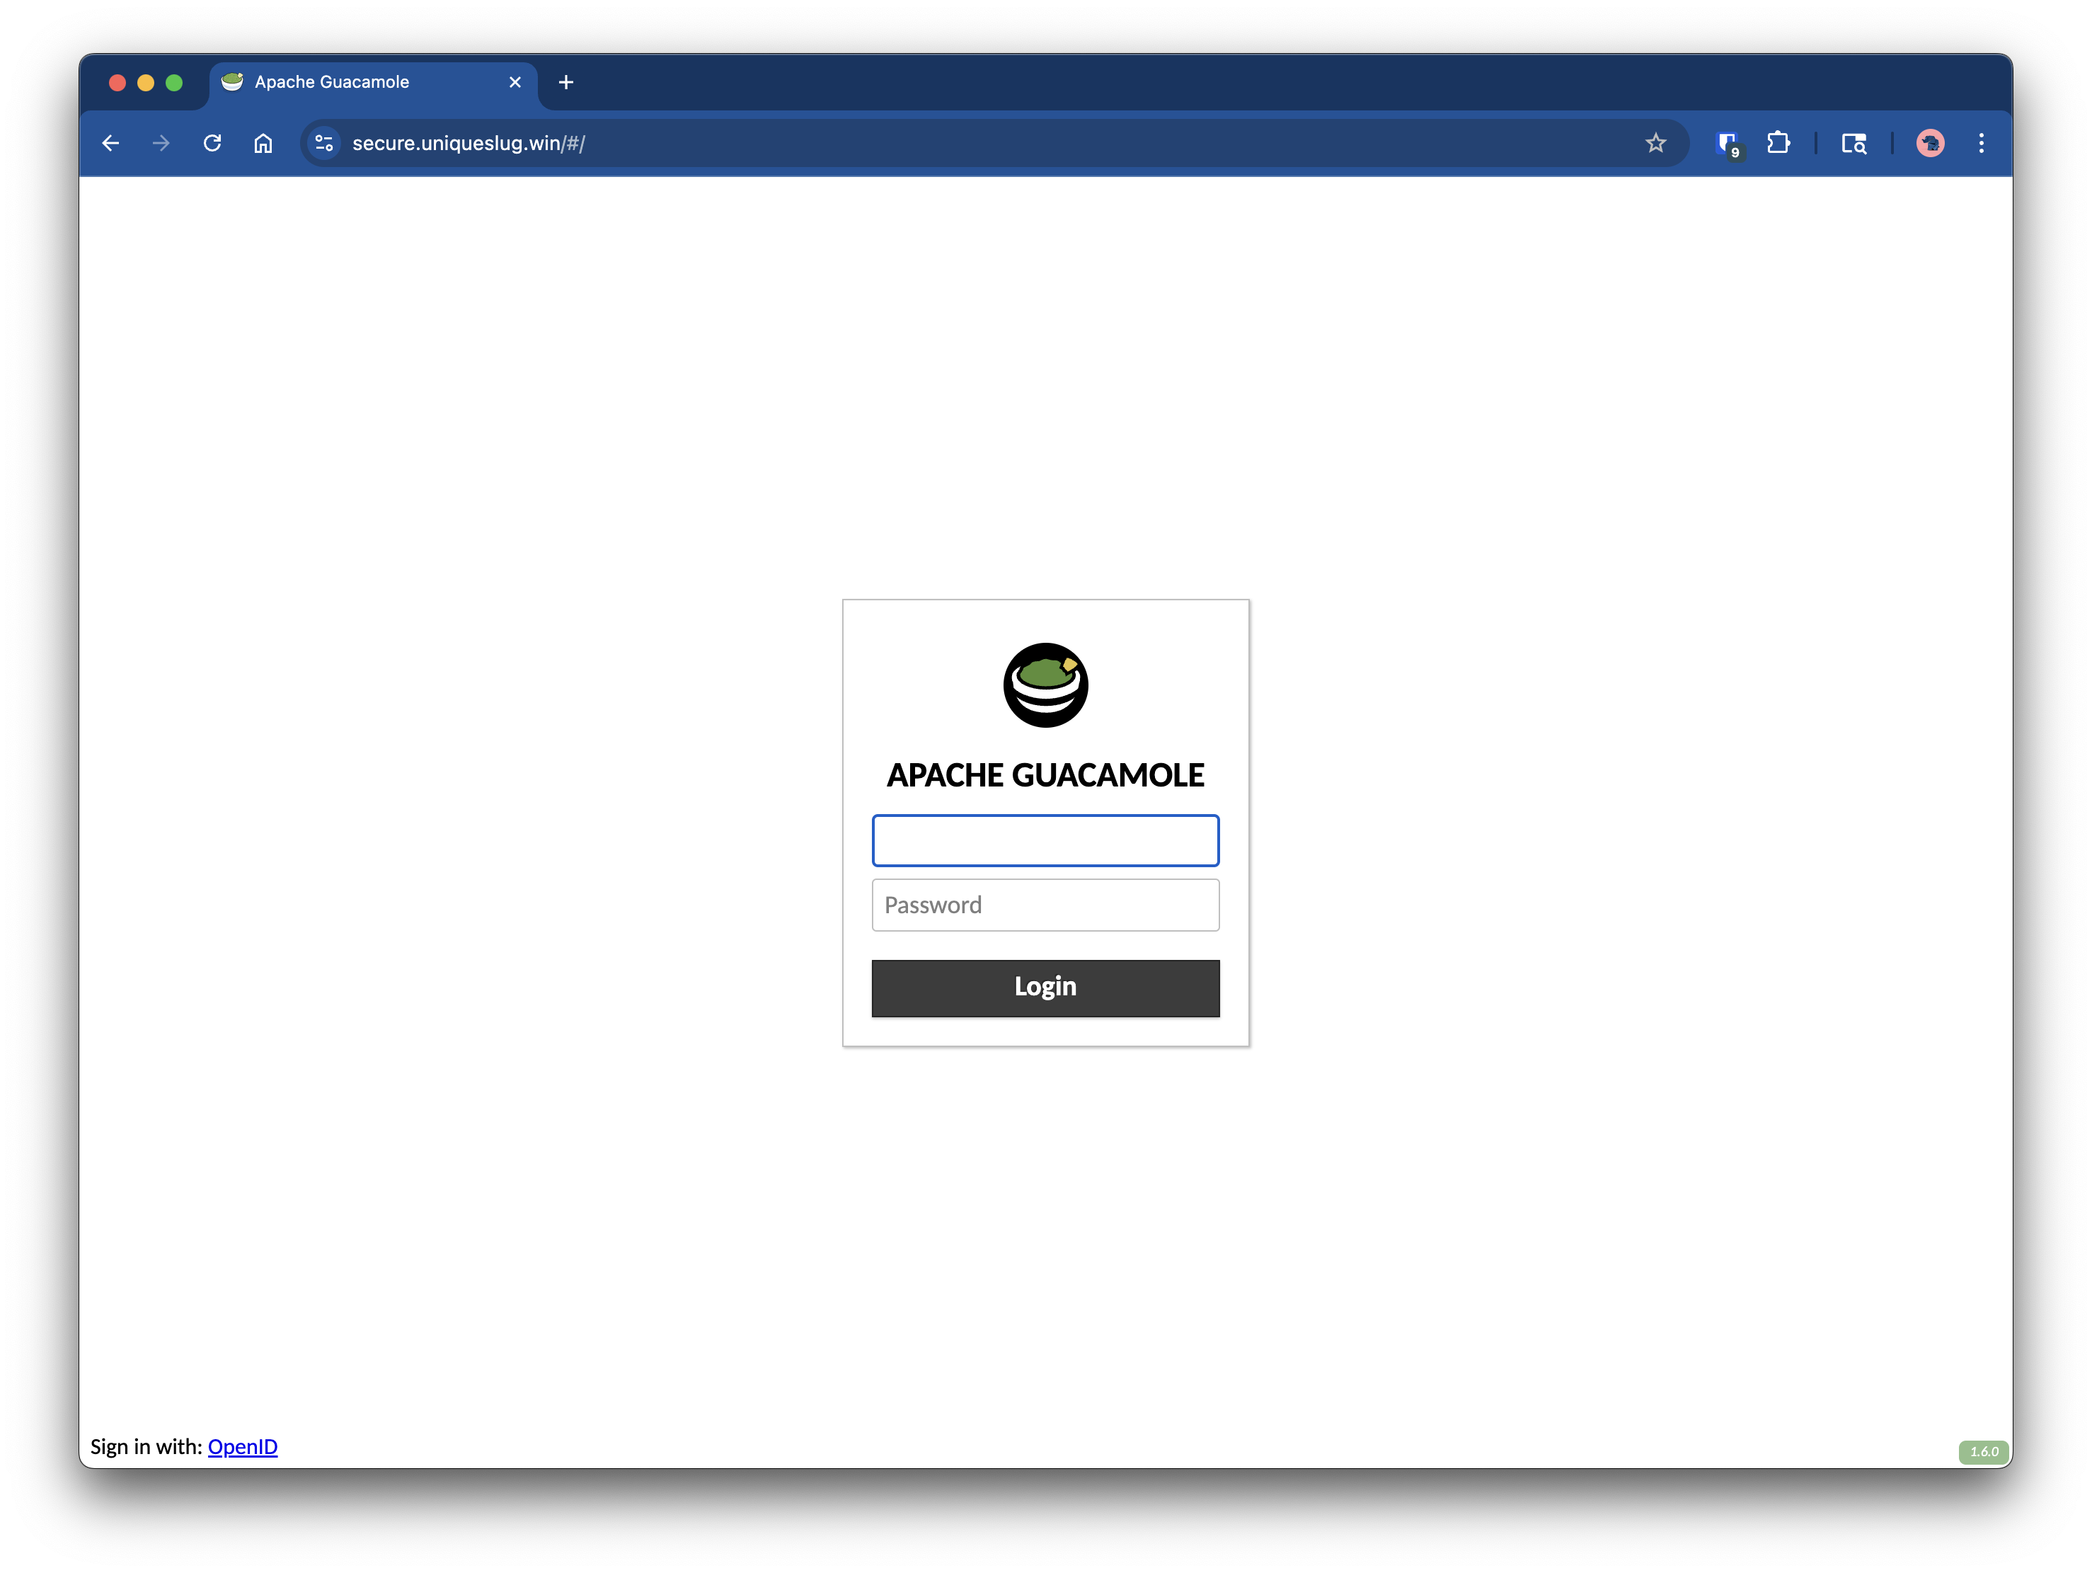Click the address bar URL secure.uniqueslug.win
The height and width of the screenshot is (1573, 2092).
pos(468,143)
